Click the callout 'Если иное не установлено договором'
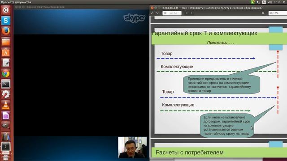This screenshot has width=287, height=161. tap(226, 125)
